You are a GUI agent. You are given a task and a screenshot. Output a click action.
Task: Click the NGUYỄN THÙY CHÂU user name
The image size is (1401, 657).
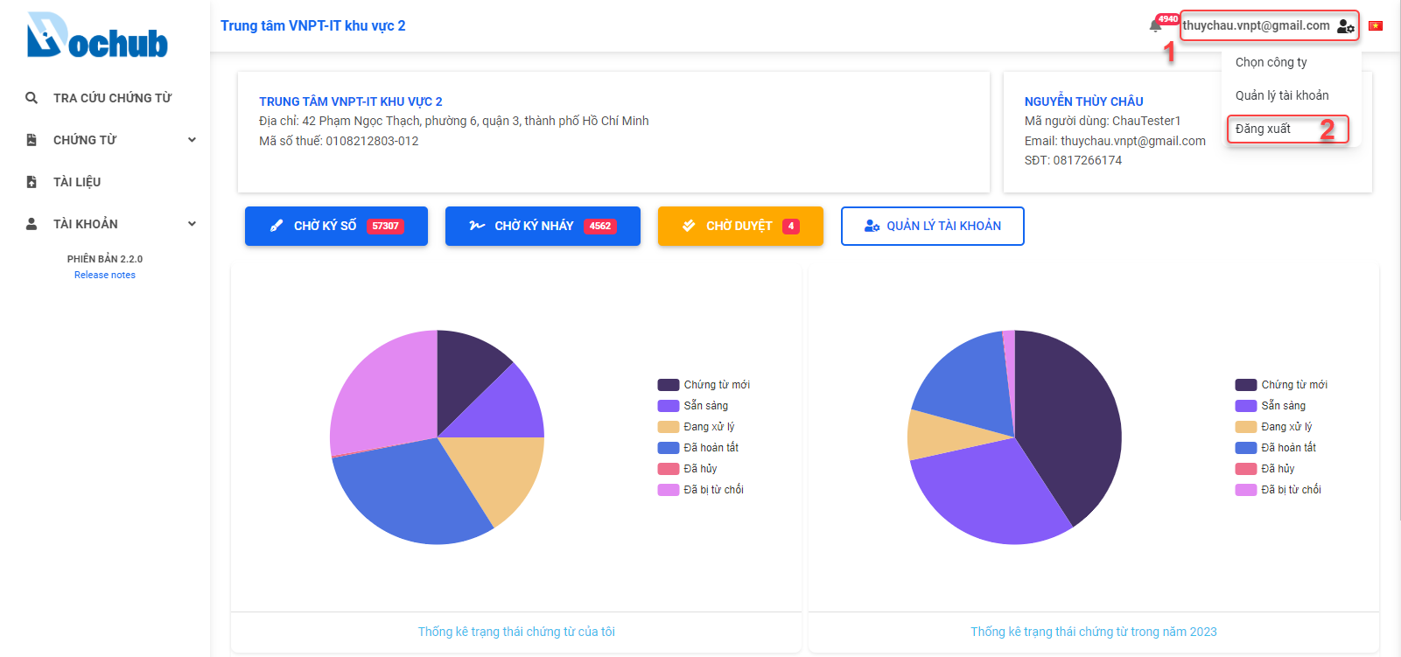click(x=1084, y=101)
